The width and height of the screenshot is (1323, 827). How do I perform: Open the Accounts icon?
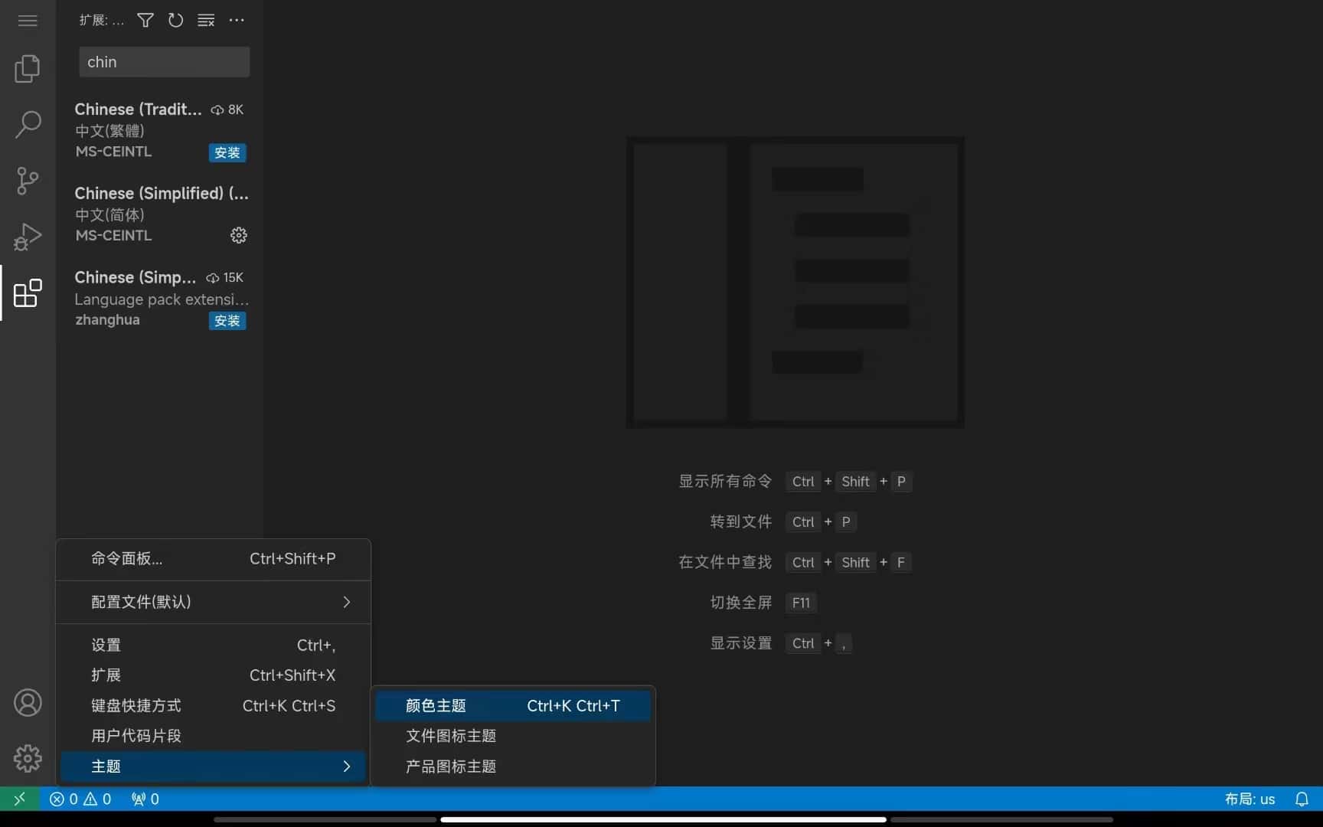click(28, 702)
